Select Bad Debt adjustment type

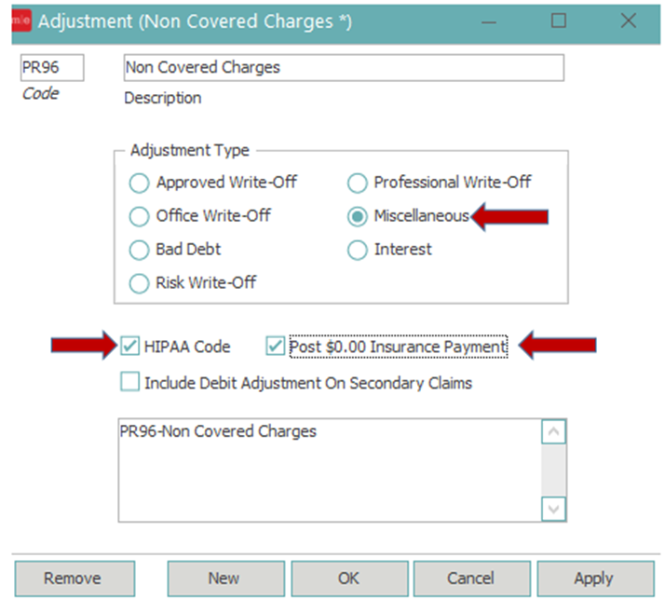coord(139,250)
